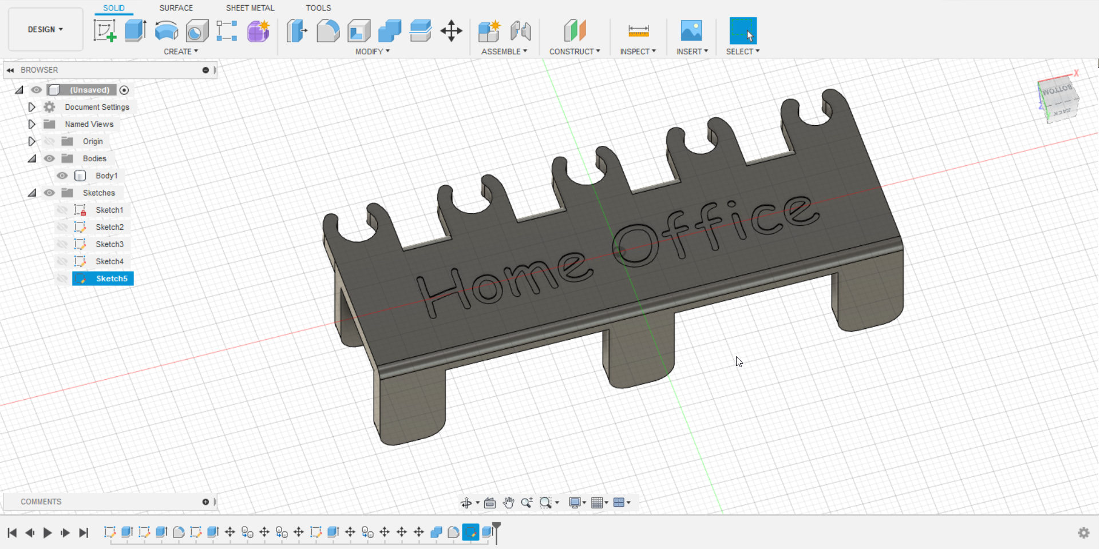Select the Hole tool
1100x549 pixels.
pos(197,31)
